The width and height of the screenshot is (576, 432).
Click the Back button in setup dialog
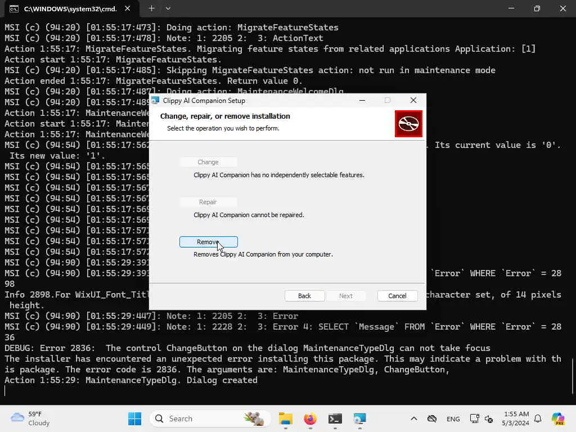[x=304, y=296]
